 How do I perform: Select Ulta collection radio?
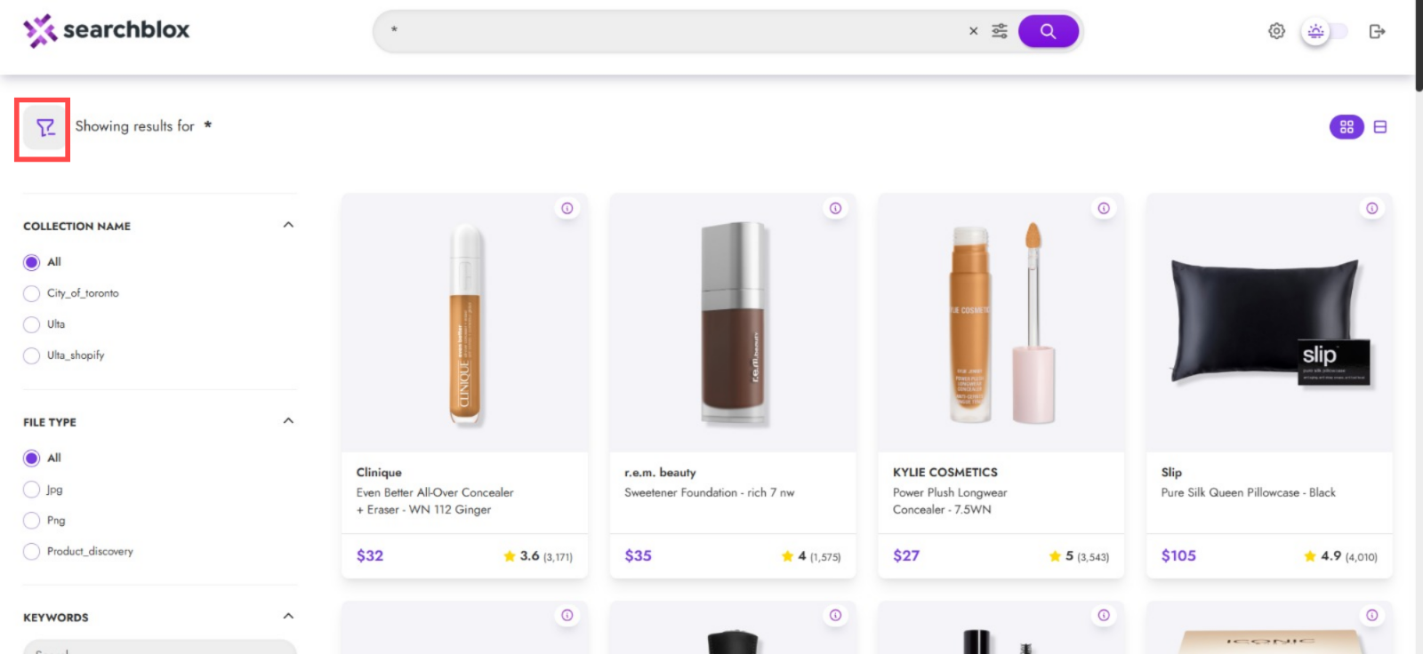(32, 324)
